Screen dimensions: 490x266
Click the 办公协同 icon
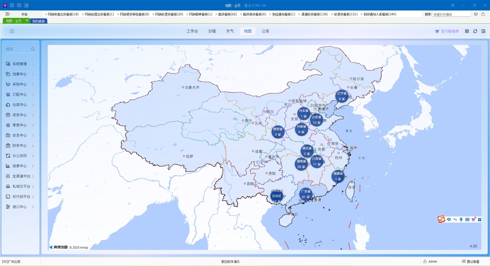click(8, 156)
